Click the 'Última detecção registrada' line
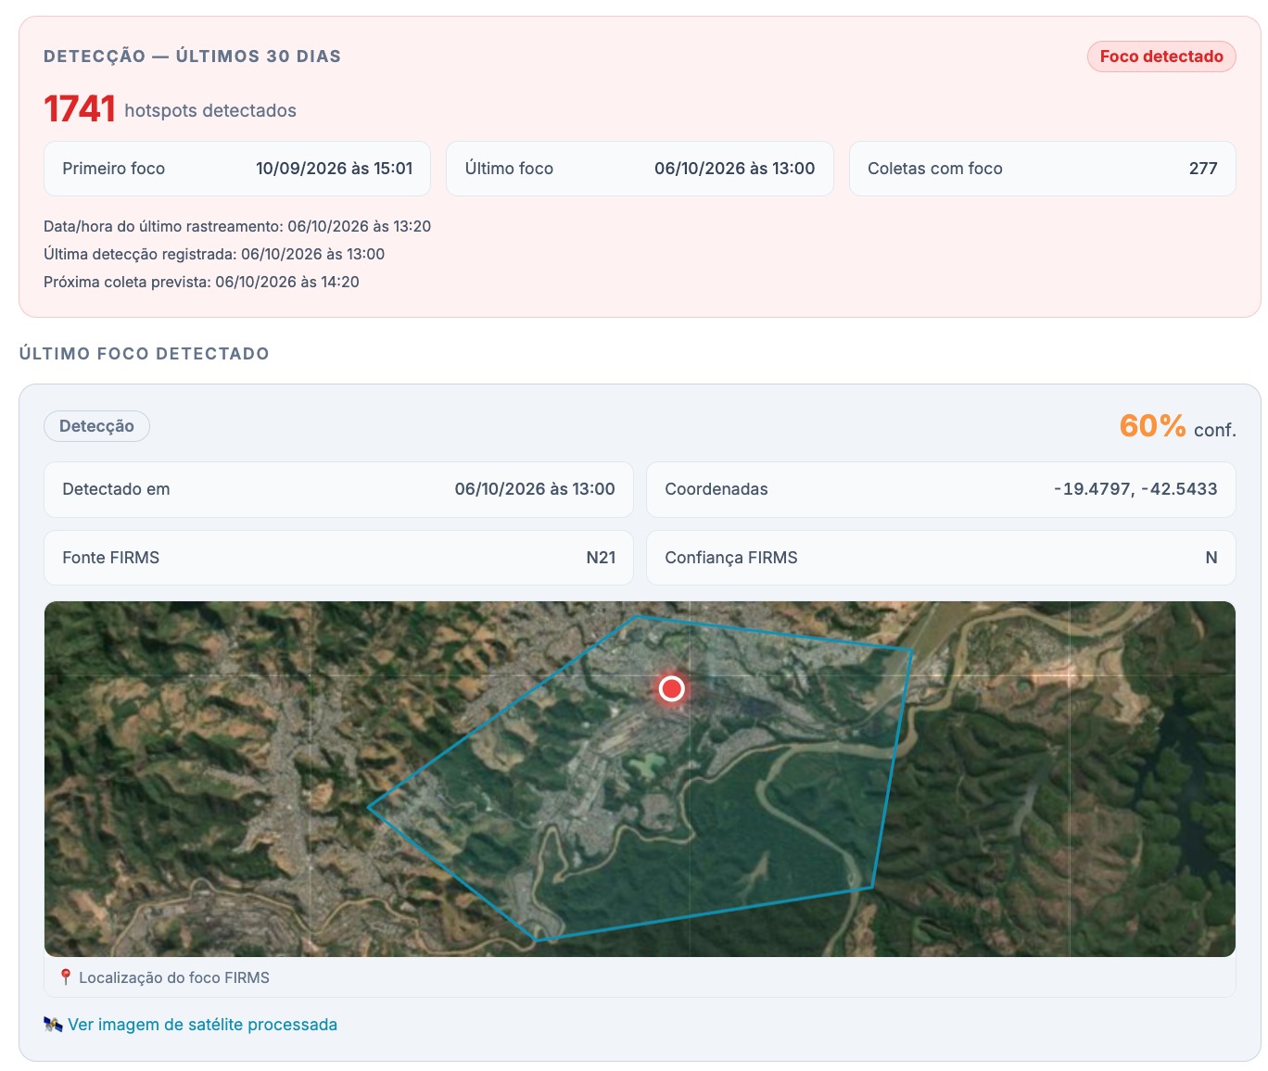 coord(214,254)
